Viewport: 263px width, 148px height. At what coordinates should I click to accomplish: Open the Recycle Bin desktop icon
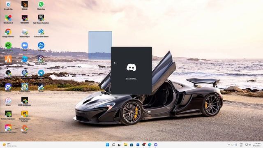pos(8,5)
